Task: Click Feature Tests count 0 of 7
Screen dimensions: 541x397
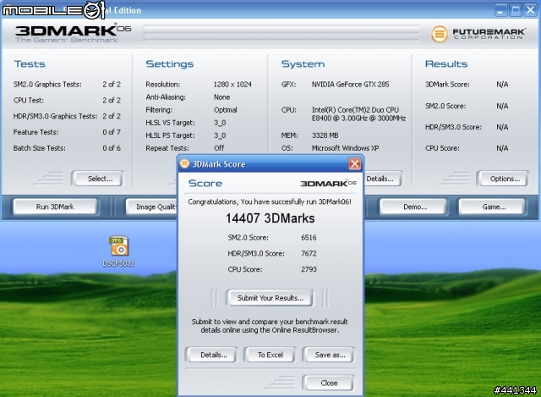Action: point(112,132)
